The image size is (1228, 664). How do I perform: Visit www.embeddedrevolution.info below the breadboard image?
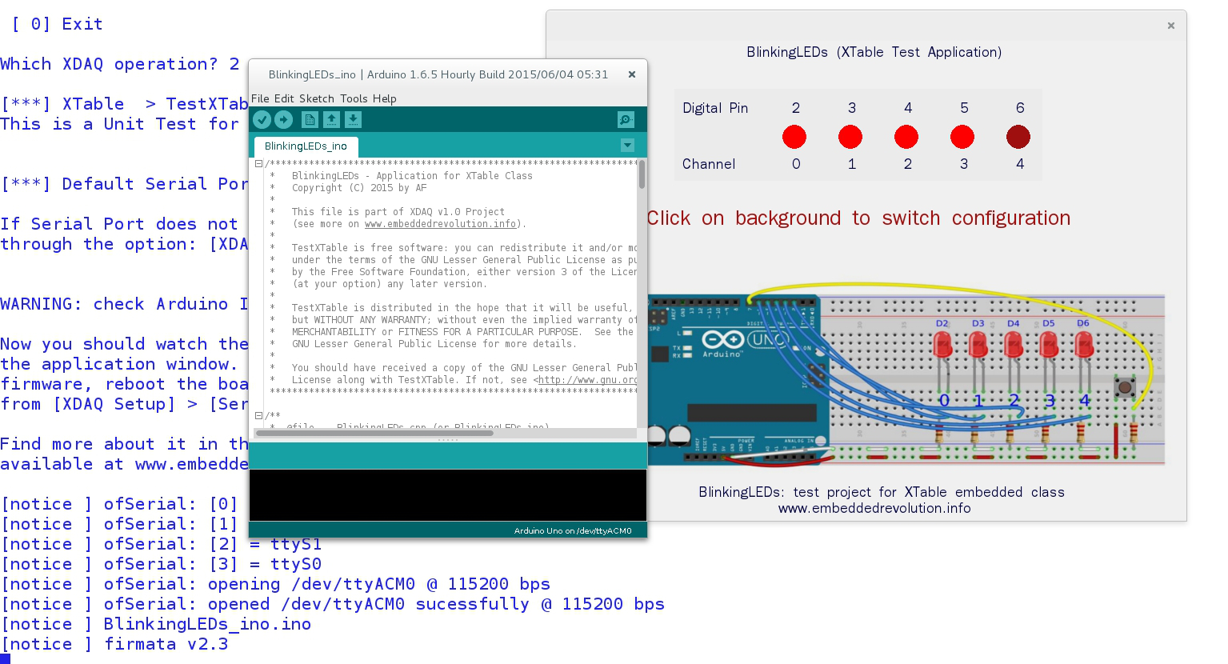[874, 508]
